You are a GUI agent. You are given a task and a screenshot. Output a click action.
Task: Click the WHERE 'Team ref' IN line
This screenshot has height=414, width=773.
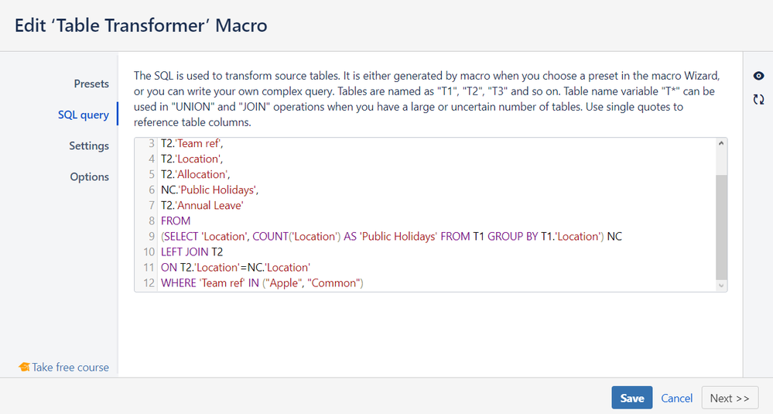click(262, 283)
